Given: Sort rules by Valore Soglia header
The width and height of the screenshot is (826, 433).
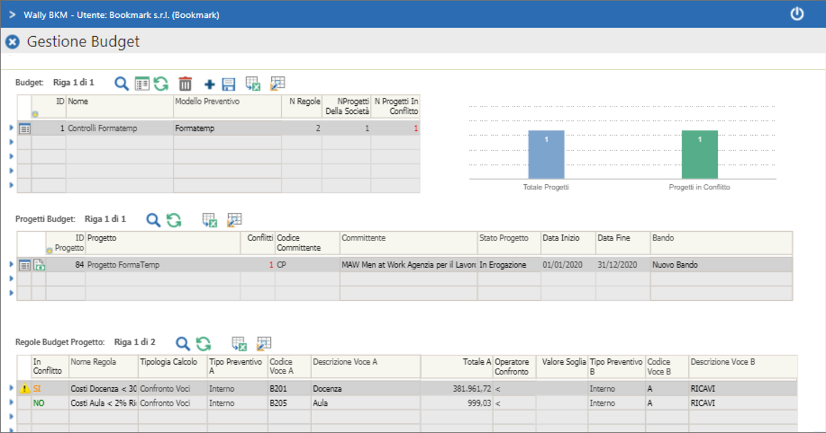Looking at the screenshot, I should (562, 366).
